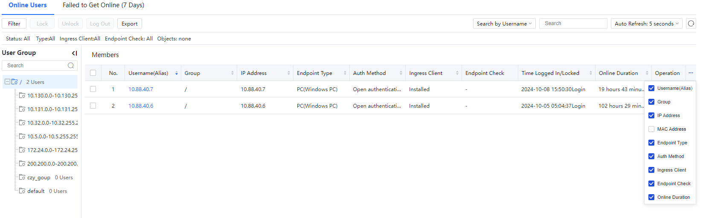Open the column settings ellipsis icon
This screenshot has width=703, height=218.
pyautogui.click(x=691, y=73)
